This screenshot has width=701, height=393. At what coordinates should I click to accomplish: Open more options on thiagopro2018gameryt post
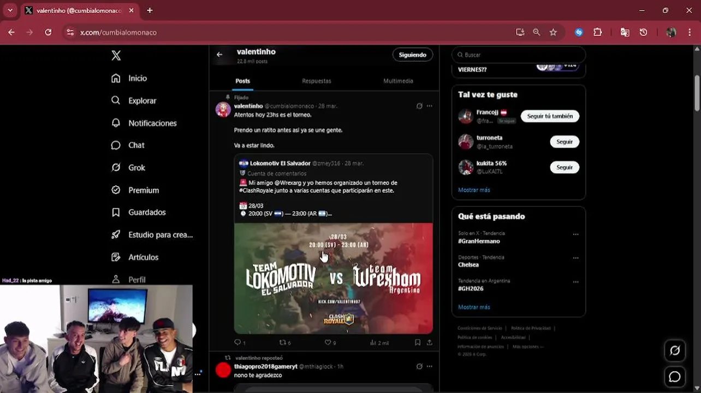[430, 366]
